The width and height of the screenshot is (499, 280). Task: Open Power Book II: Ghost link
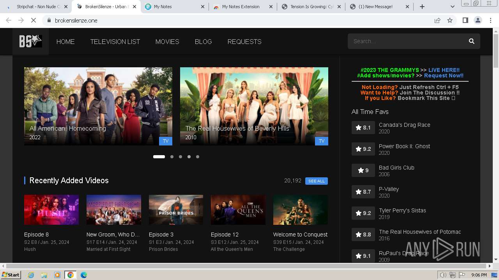tap(404, 146)
